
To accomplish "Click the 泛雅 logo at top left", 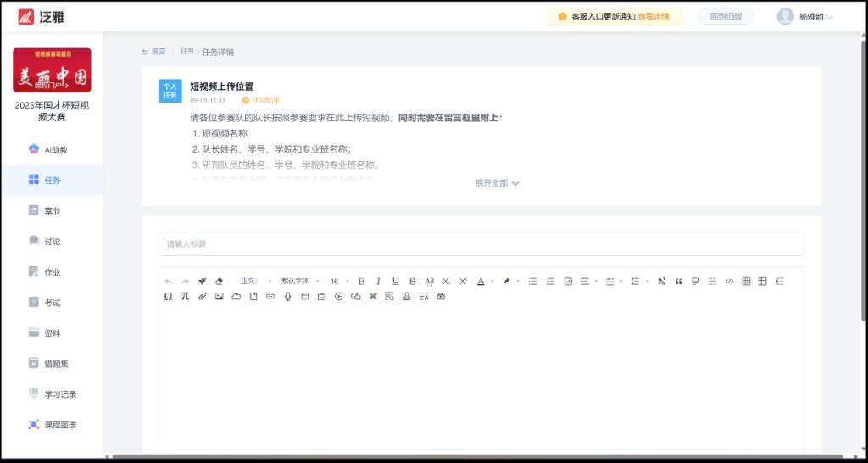I will [42, 17].
